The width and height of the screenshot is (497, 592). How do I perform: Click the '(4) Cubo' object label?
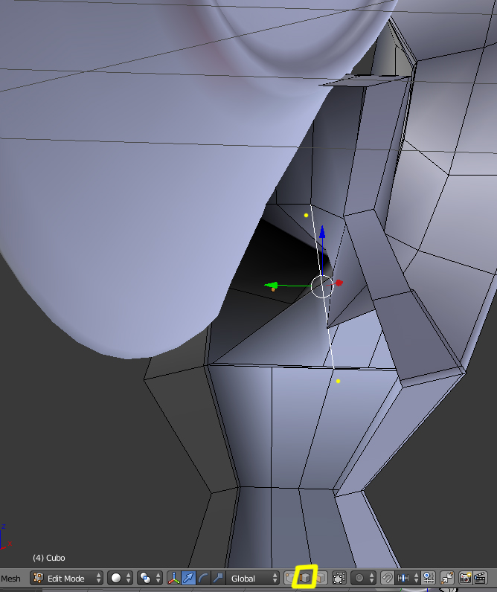point(48,558)
